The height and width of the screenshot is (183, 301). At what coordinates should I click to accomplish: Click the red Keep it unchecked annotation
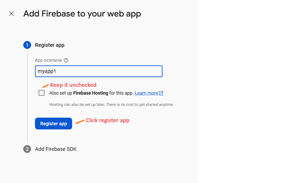click(73, 85)
